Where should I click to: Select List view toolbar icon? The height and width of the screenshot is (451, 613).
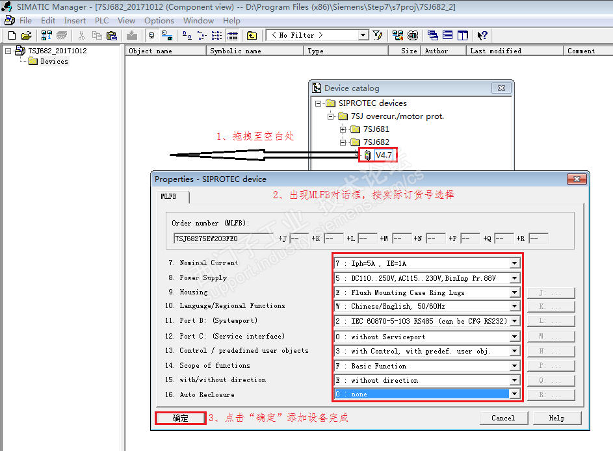(x=216, y=36)
